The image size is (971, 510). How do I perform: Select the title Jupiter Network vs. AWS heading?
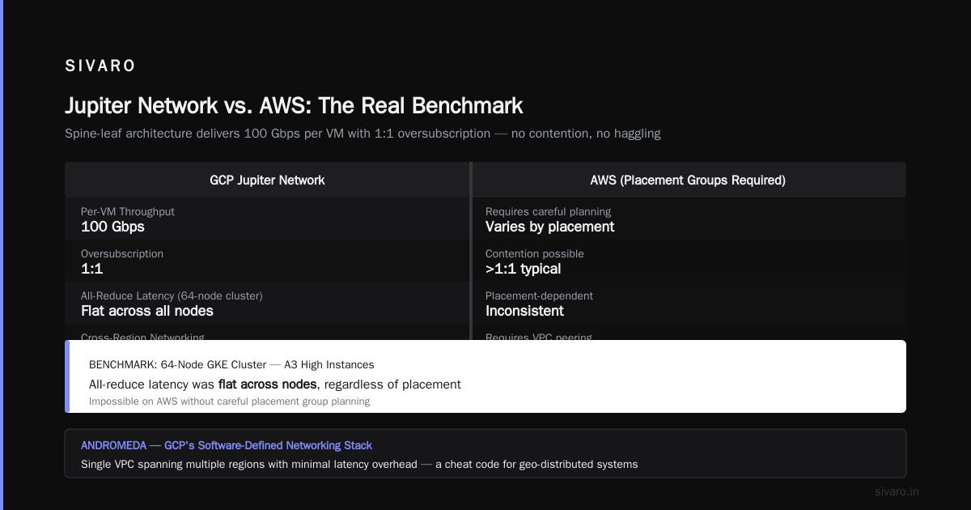point(294,106)
